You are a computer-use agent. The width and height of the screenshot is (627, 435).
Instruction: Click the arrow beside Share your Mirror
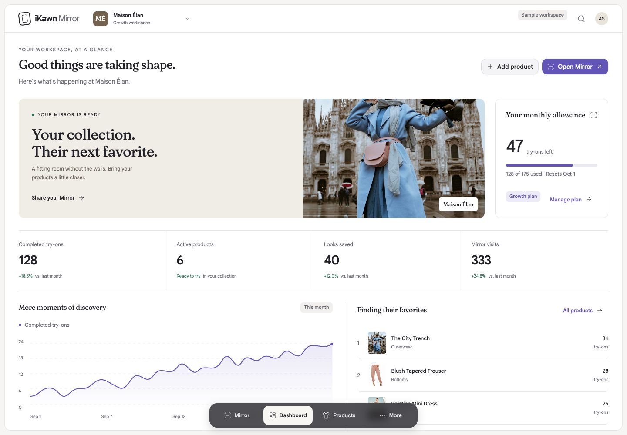click(x=81, y=198)
